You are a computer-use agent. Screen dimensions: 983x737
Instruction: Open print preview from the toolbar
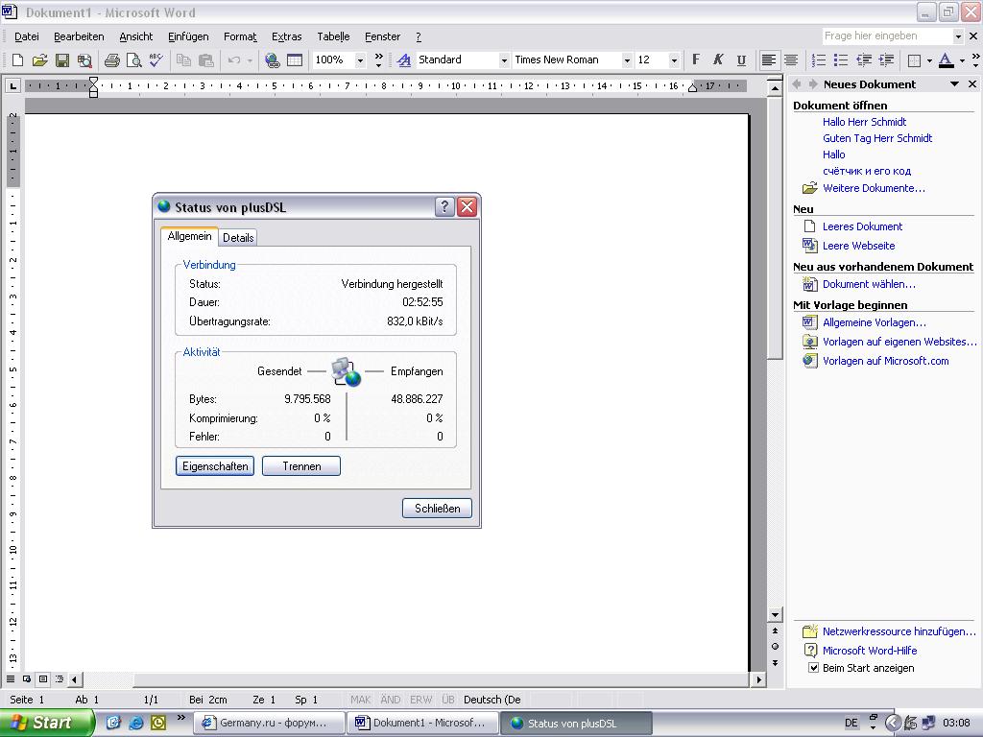coord(133,60)
